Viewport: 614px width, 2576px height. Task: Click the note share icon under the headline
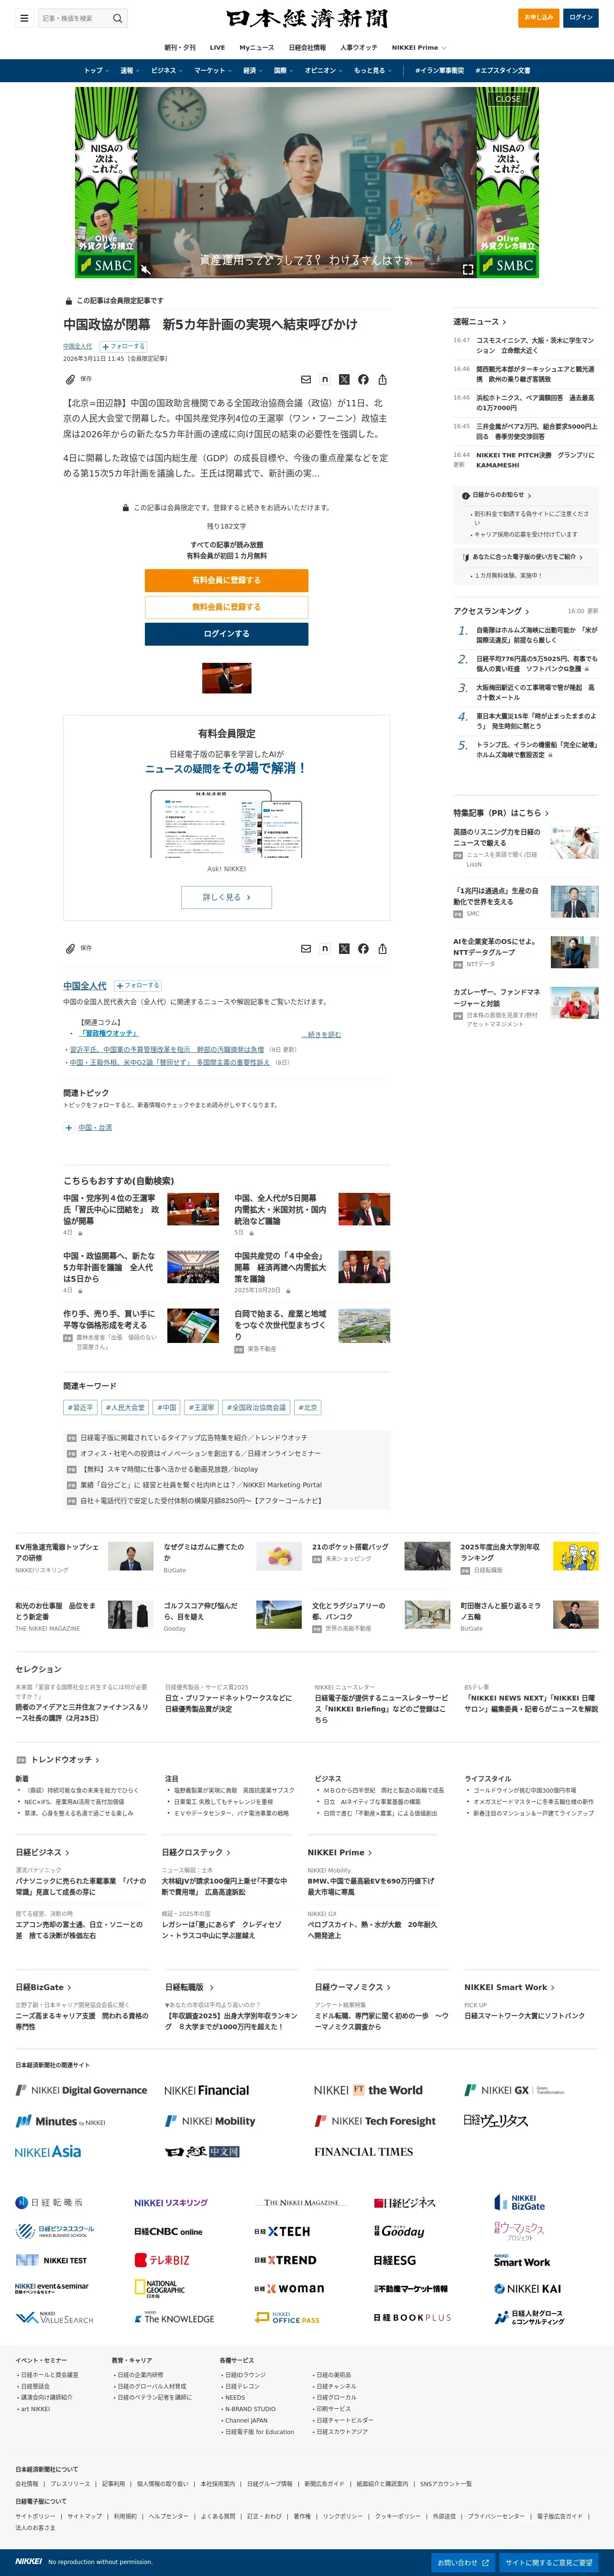pyautogui.click(x=325, y=379)
